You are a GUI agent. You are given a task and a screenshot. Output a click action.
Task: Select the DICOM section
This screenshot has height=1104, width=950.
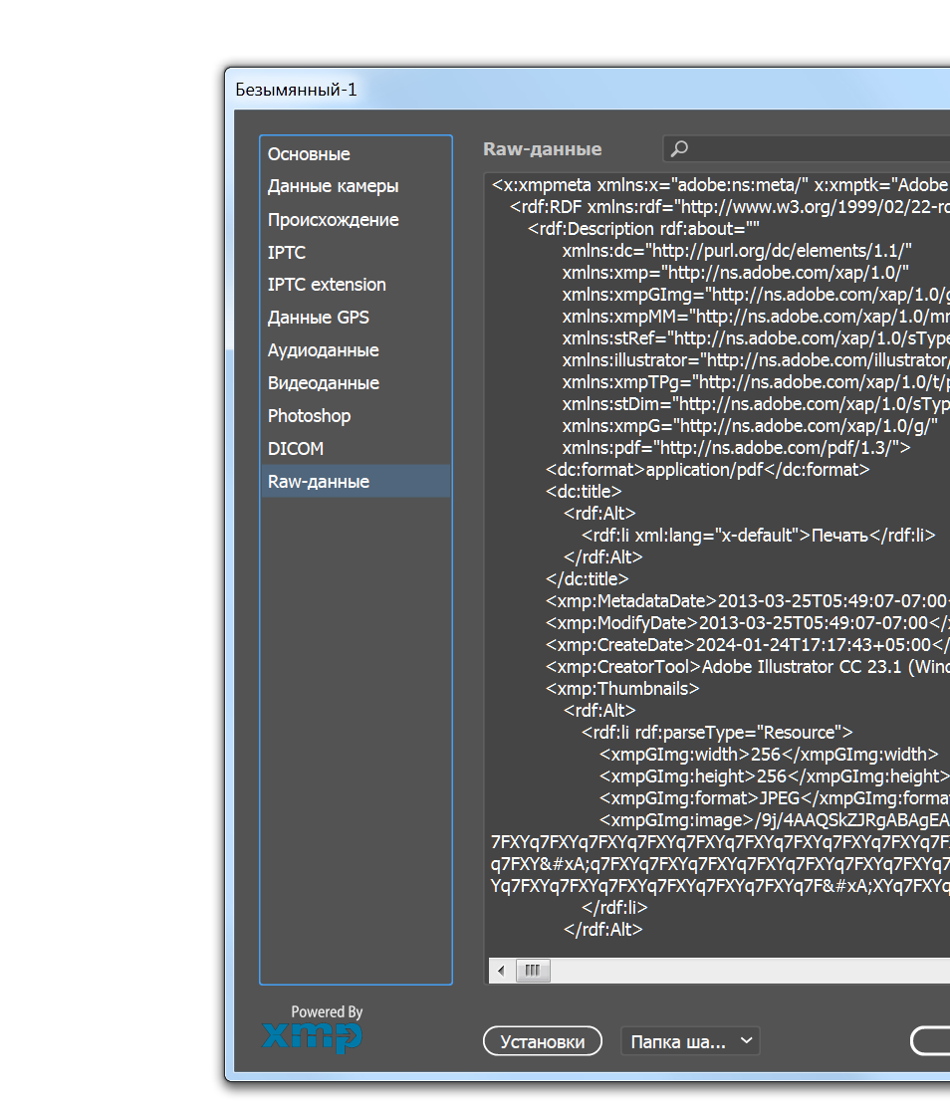click(x=356, y=449)
